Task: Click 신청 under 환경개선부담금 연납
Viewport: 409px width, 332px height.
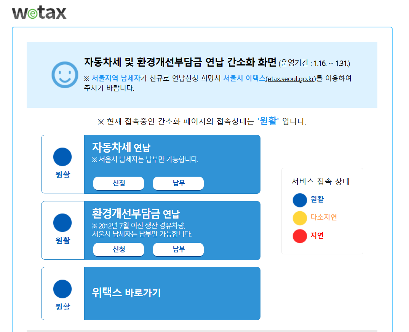Action: (118, 249)
